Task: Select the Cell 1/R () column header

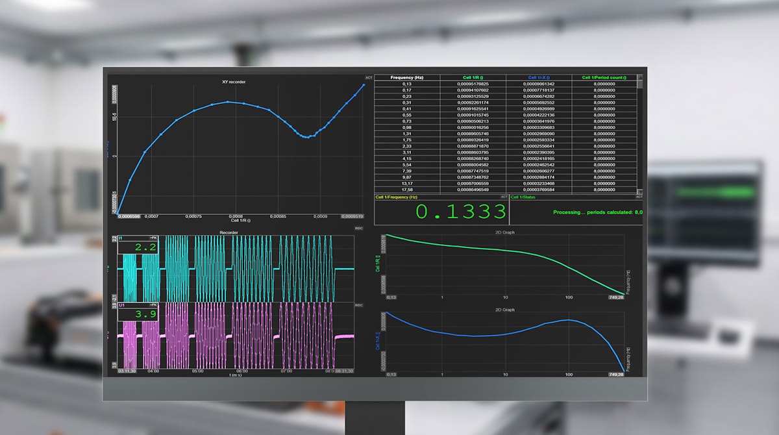Action: [x=473, y=77]
